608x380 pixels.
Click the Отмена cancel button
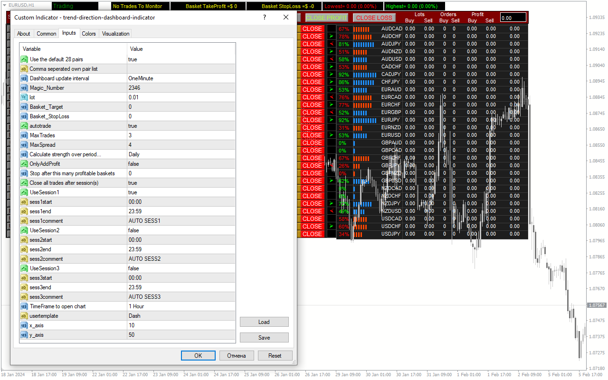[x=237, y=355]
